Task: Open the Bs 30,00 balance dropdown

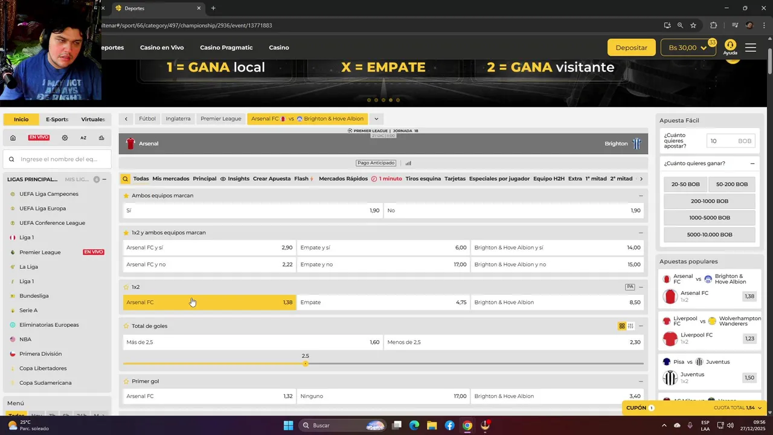Action: click(x=688, y=48)
